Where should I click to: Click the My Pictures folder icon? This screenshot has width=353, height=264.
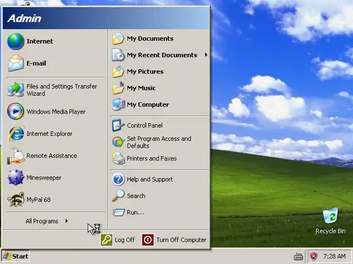point(118,71)
